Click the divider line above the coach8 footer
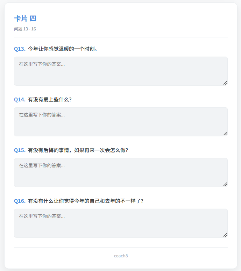Viewport: 241px width, 271px height. click(121, 247)
